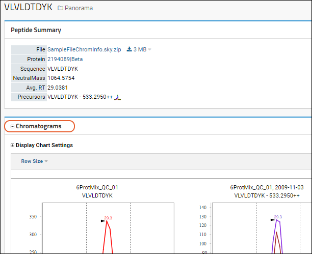Click the red 29.3 peak label
Screen dimensions: 312x254
click(108, 218)
